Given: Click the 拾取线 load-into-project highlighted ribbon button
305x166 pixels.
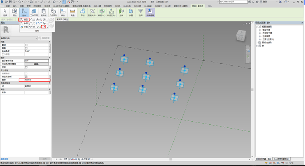Looking at the screenshot, I should 150,12.
